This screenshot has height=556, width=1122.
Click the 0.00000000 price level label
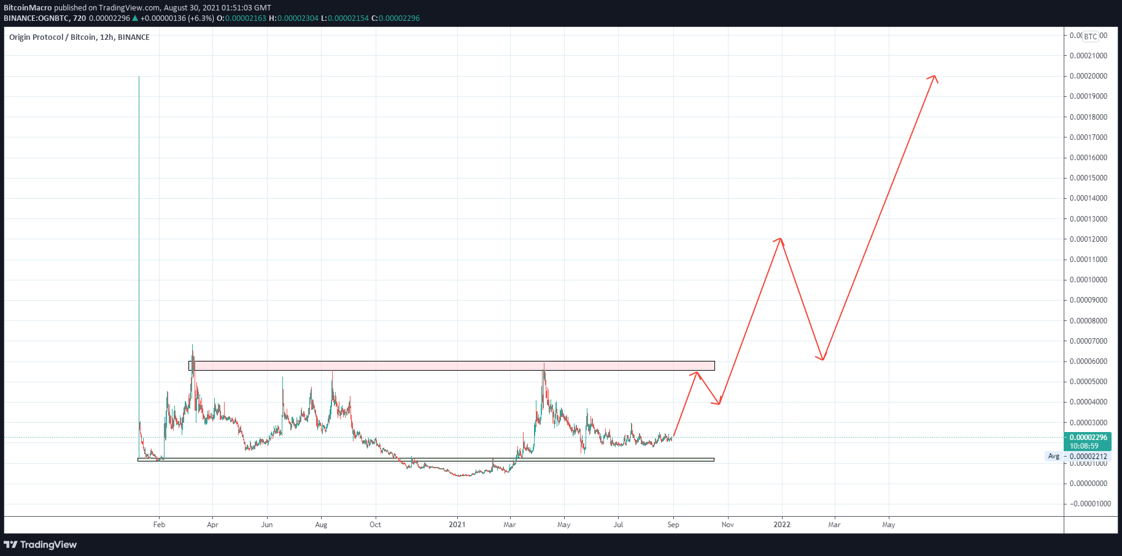point(1088,484)
